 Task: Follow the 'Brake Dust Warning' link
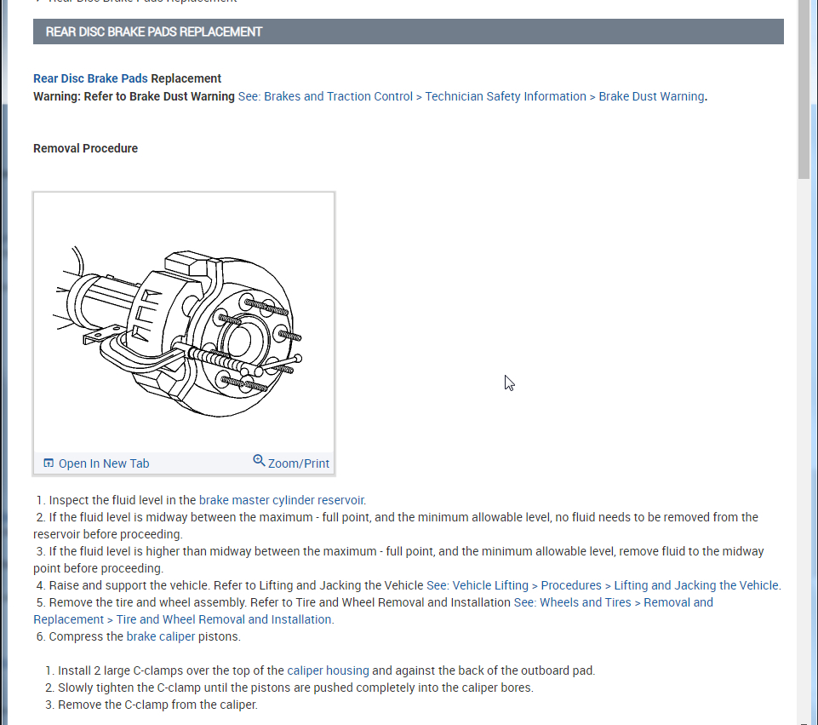tap(651, 96)
